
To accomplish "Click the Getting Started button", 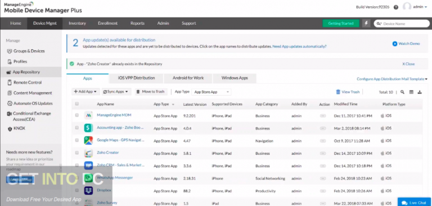I will (x=341, y=24).
